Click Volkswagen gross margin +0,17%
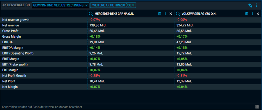 [182, 36]
